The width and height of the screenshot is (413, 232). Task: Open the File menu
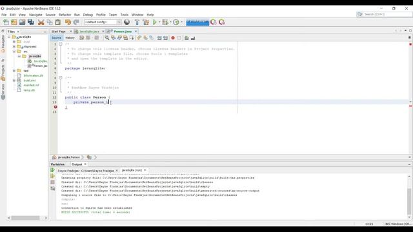point(4,15)
